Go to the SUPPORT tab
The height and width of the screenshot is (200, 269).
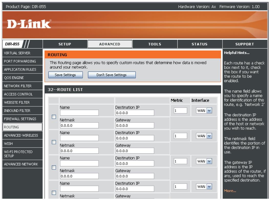tap(245, 44)
